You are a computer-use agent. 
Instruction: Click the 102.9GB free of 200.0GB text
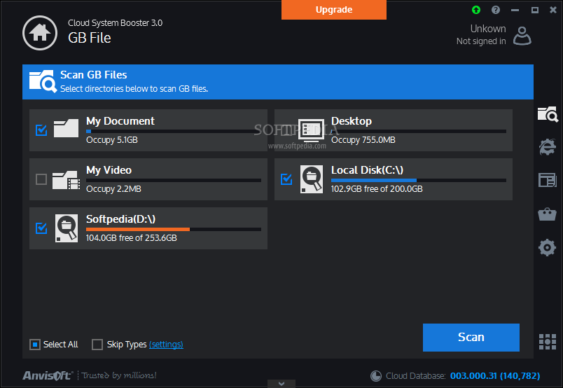(377, 189)
